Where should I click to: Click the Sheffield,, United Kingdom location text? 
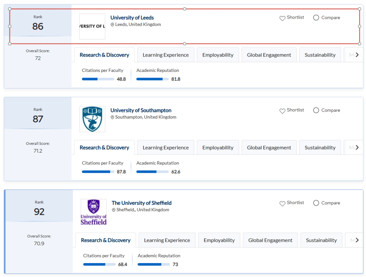coord(143,210)
